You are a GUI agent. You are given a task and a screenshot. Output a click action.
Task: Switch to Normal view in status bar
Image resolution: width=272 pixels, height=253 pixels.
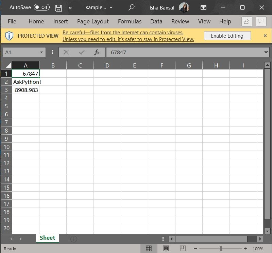point(149,249)
